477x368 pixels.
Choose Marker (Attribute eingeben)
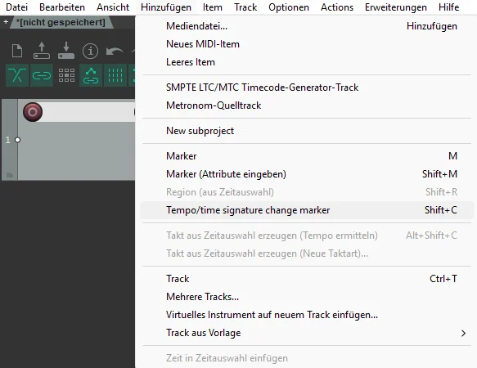(x=307, y=174)
